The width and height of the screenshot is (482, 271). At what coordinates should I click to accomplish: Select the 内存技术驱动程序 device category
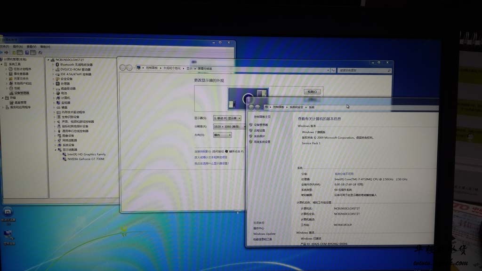tap(73, 112)
